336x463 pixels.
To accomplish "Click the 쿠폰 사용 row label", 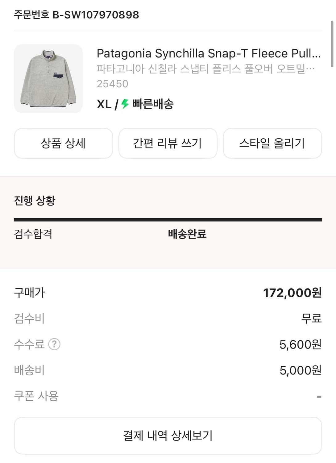I will (x=36, y=396).
